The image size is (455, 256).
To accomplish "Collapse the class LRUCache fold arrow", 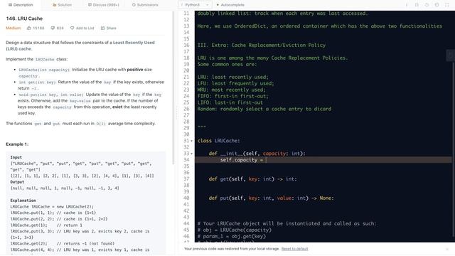I will [191, 141].
